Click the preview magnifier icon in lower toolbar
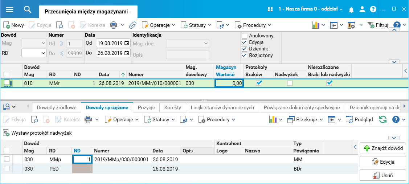The height and width of the screenshot is (184, 409). (x=34, y=119)
